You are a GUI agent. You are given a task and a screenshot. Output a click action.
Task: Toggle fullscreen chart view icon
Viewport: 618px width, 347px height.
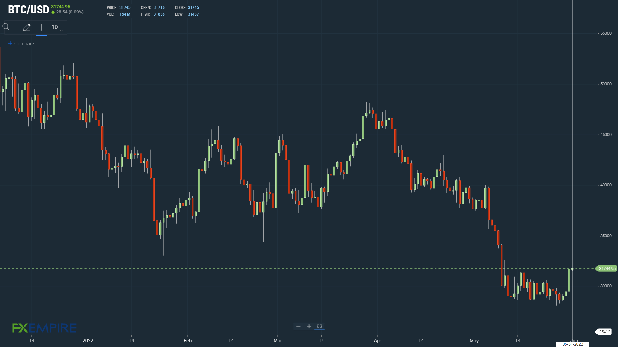[x=319, y=326]
